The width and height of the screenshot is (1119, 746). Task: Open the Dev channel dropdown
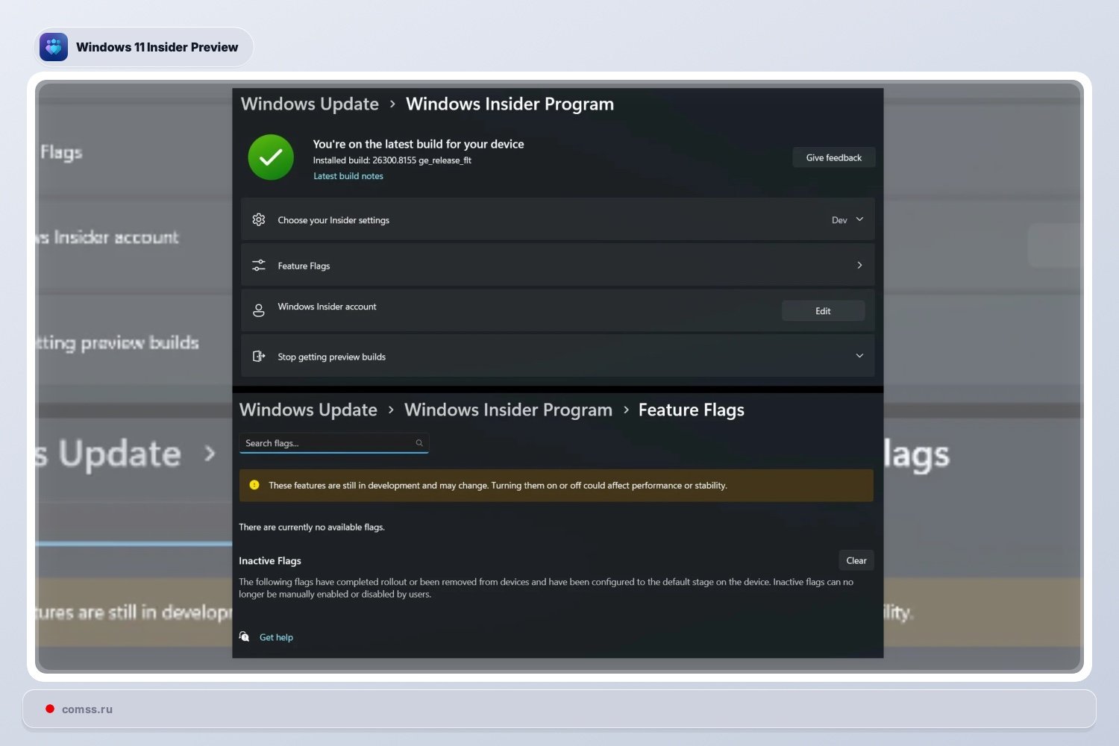(847, 220)
